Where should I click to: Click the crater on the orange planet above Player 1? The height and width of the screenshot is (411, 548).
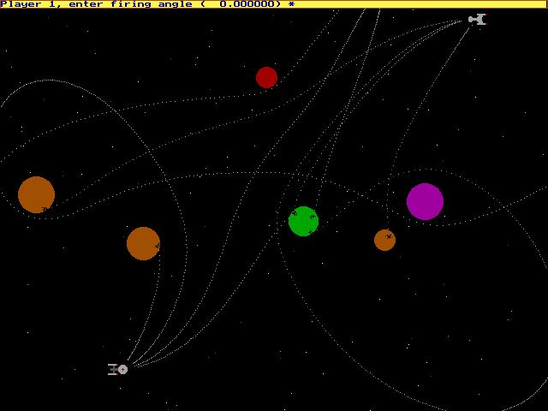[157, 247]
